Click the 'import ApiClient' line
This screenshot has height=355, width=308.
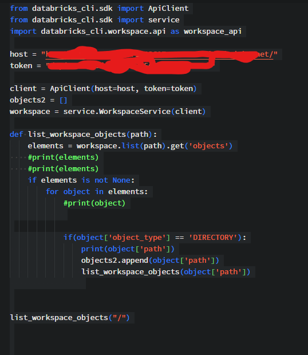point(99,9)
